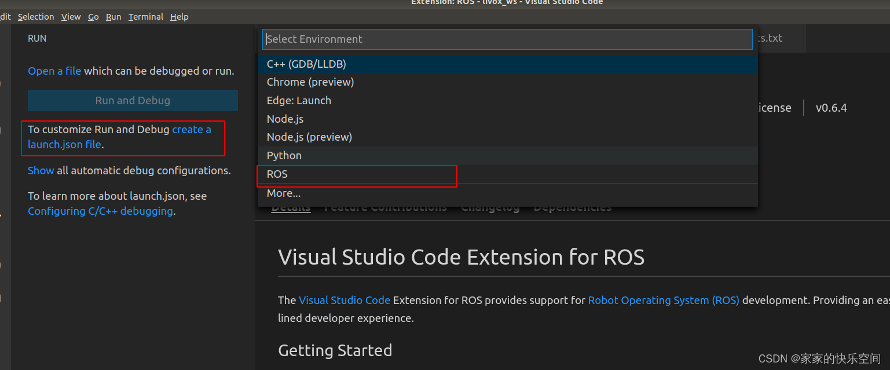Screen dimensions: 890x370
Task: Select Node.js environment option
Action: (x=508, y=119)
